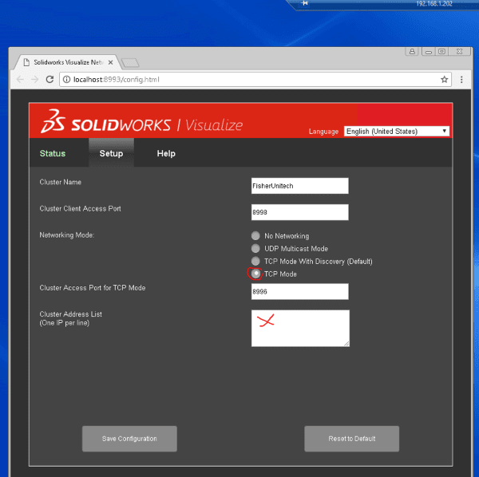Maximize the Chrome browser window

[441, 52]
